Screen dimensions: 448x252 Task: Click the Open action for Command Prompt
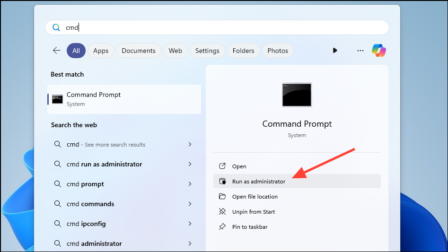pos(297,166)
